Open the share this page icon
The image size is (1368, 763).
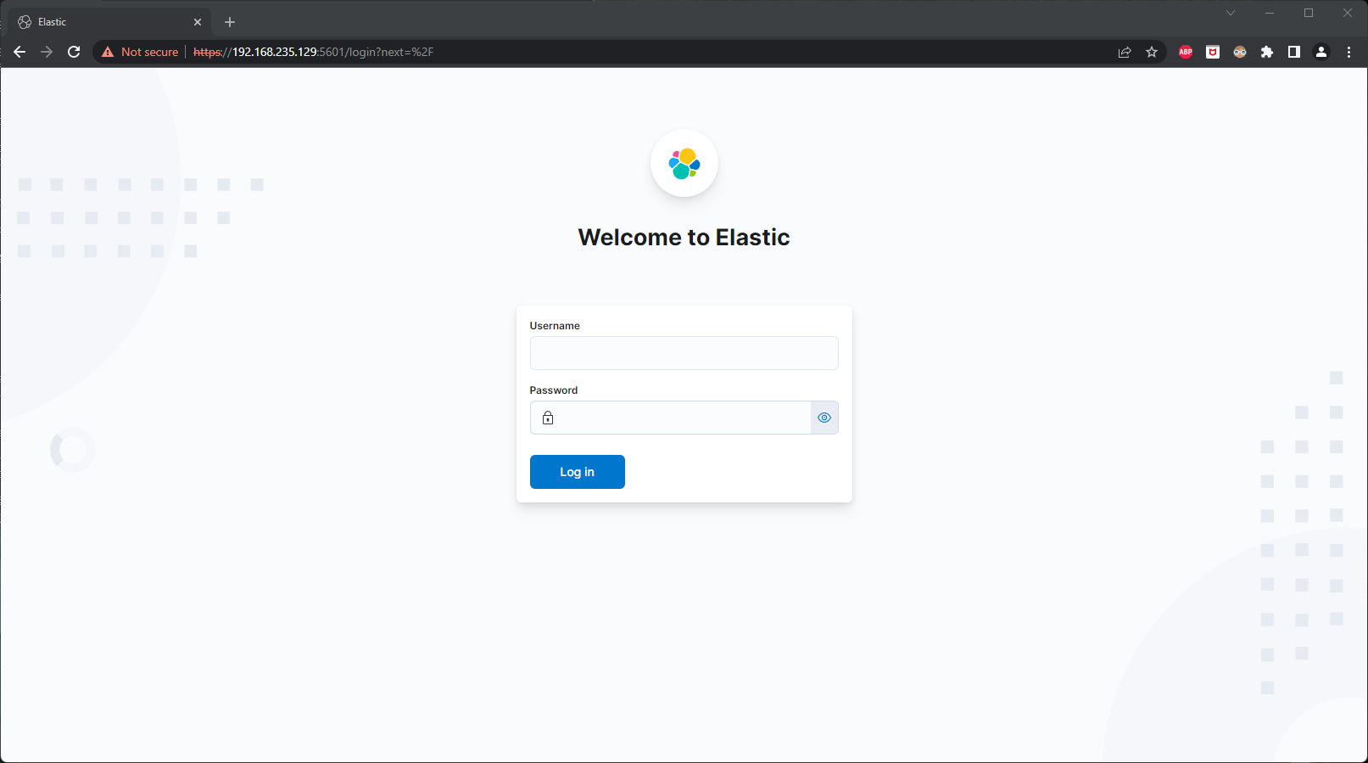[1124, 52]
